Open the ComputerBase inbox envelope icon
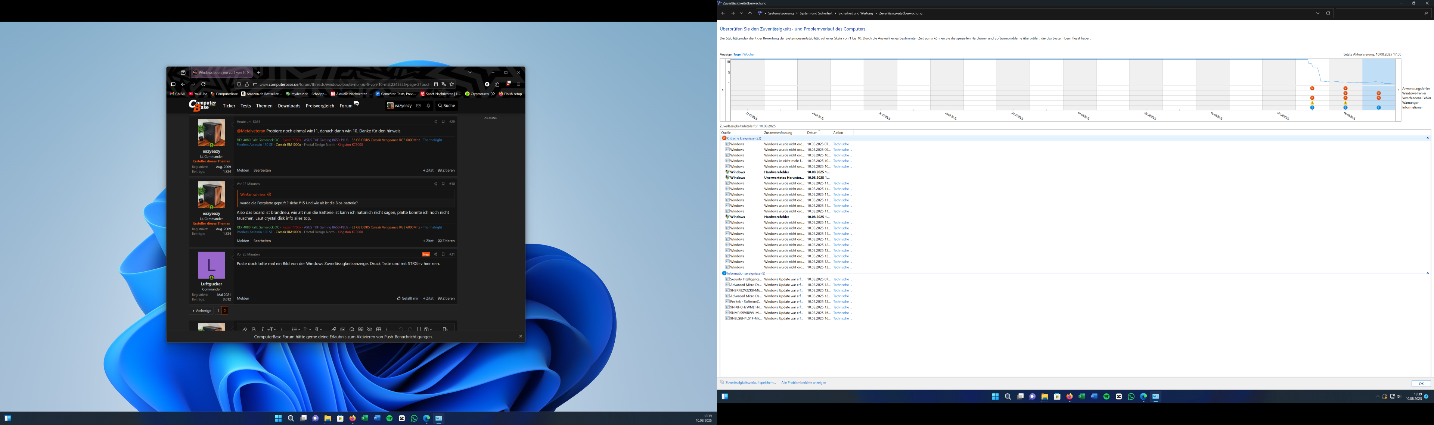 click(x=419, y=106)
